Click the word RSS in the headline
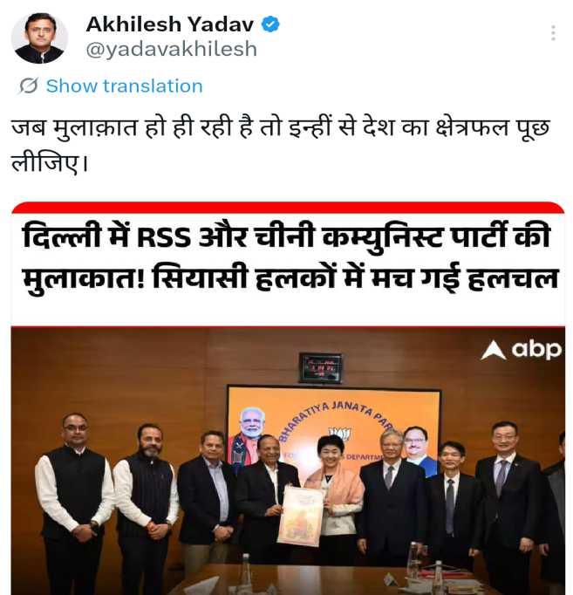Image resolution: width=573 pixels, height=595 pixels. pos(164,238)
